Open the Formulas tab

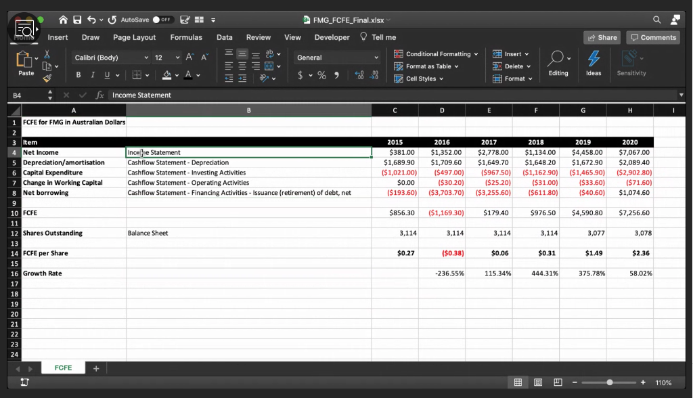point(186,38)
